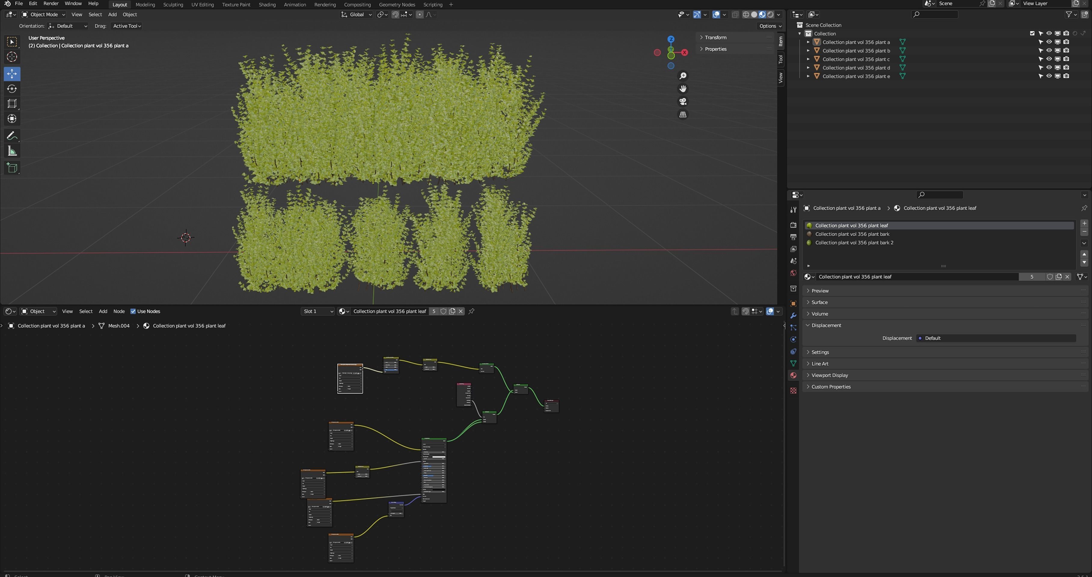This screenshot has height=577, width=1092.
Task: Open the Global transform orientation dropdown
Action: click(x=356, y=14)
